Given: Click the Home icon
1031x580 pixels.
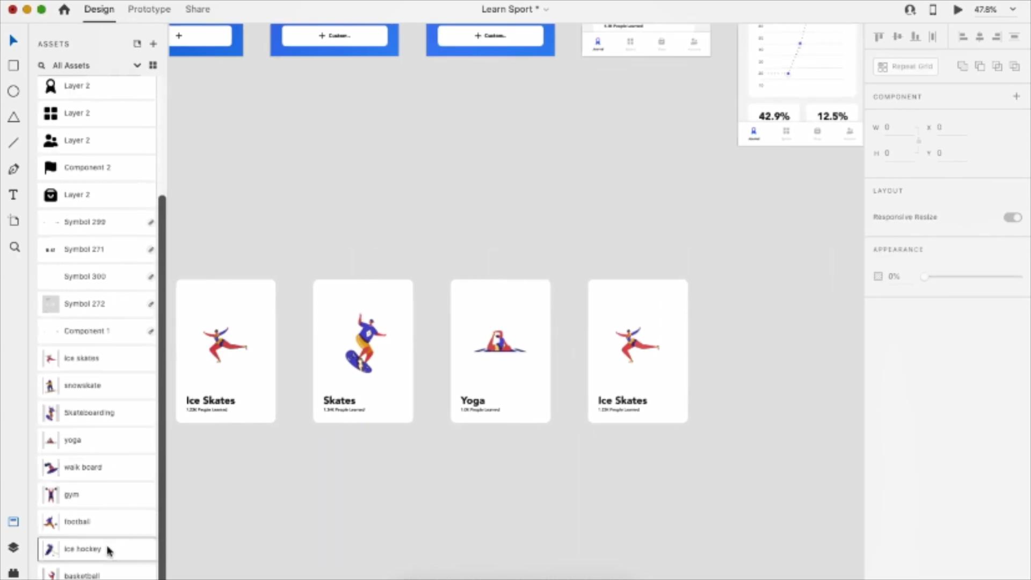Looking at the screenshot, I should 64,10.
